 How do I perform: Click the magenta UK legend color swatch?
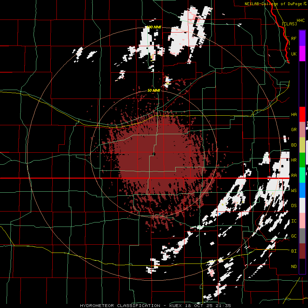tap(302, 54)
